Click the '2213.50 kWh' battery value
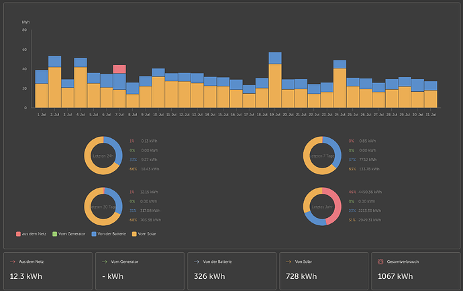Image resolution: width=463 pixels, height=291 pixels. coord(370,211)
